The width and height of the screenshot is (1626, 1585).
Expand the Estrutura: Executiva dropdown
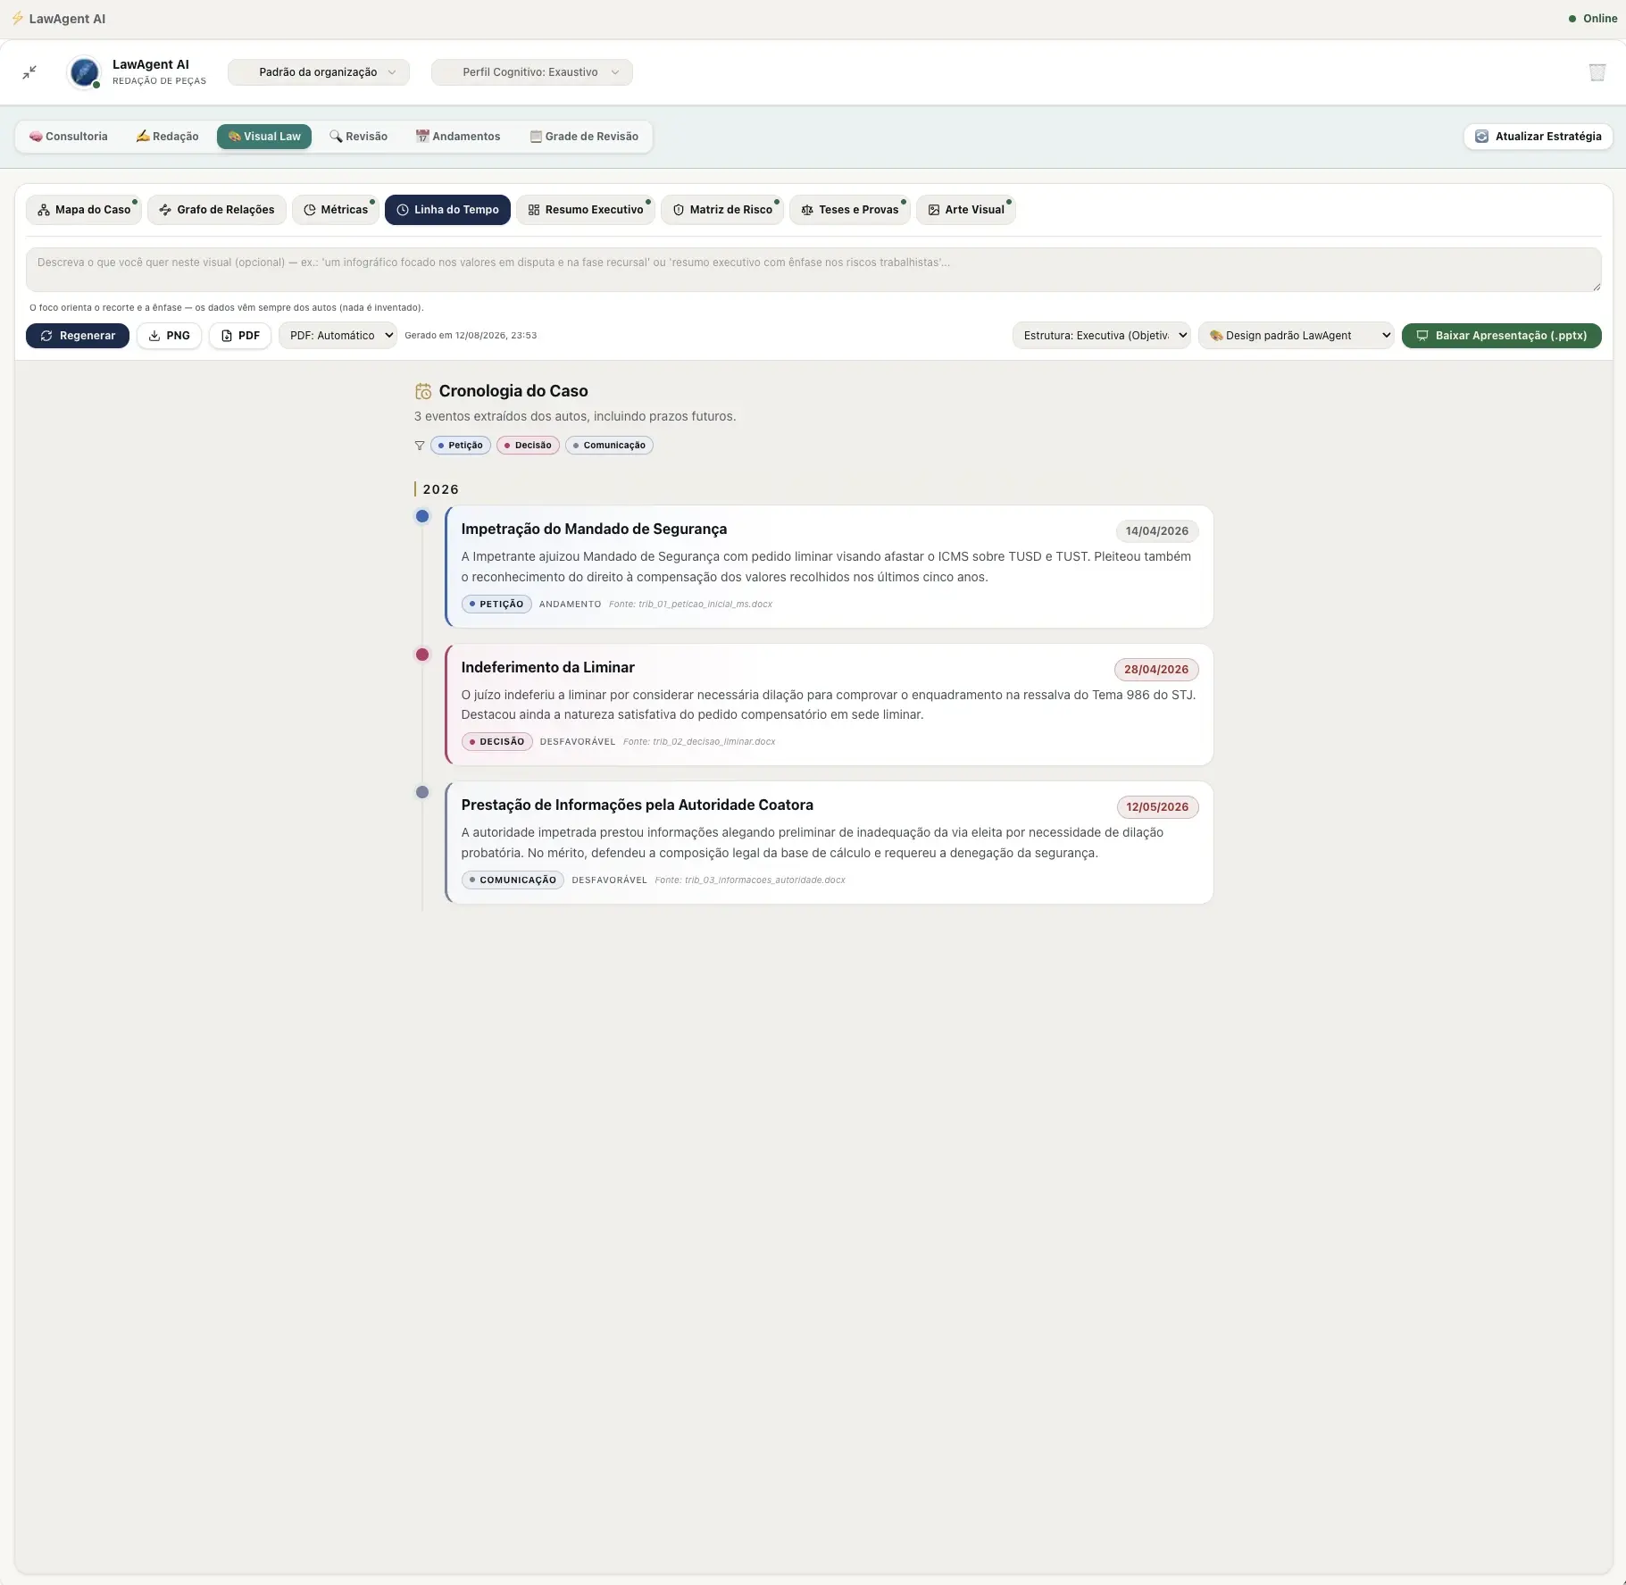pyautogui.click(x=1101, y=336)
